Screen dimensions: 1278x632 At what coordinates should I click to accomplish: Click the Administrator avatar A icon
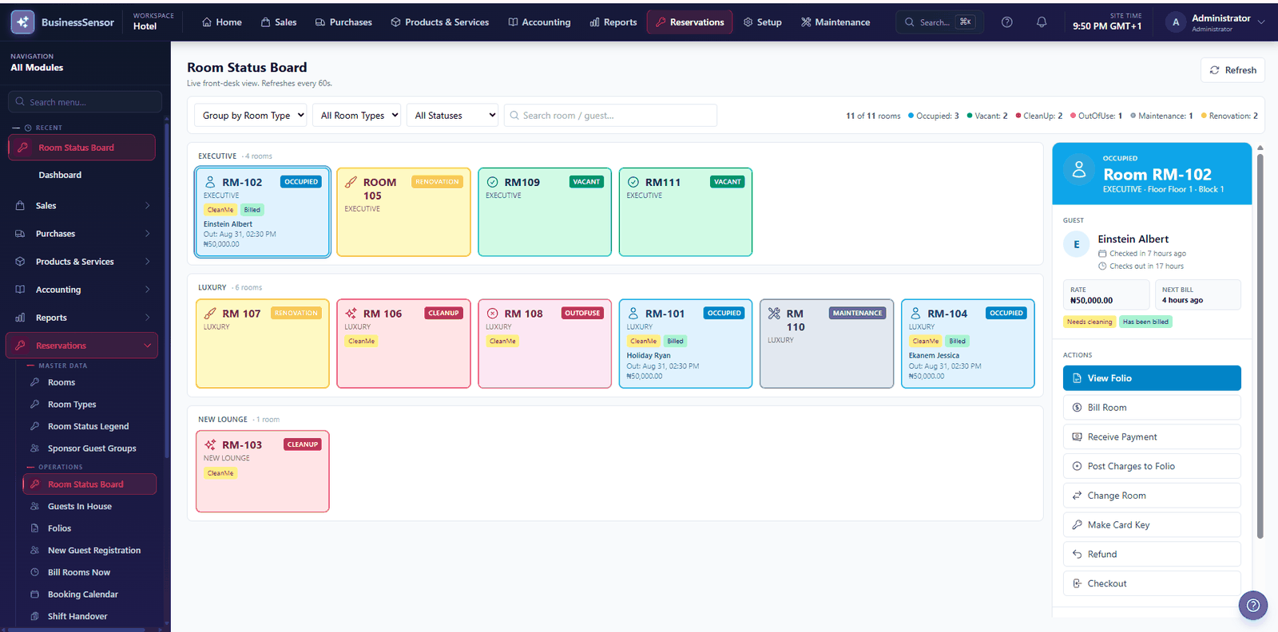point(1176,22)
